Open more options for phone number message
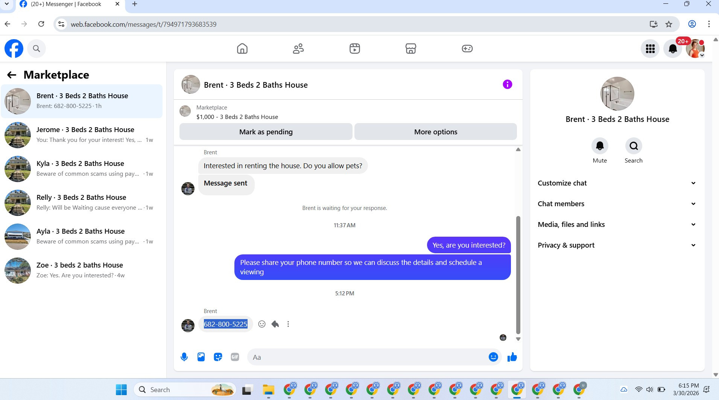Image resolution: width=719 pixels, height=400 pixels. (288, 324)
